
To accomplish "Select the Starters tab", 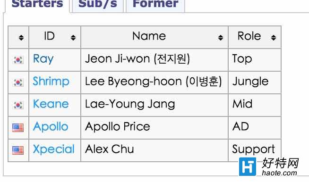I will pos(37,5).
